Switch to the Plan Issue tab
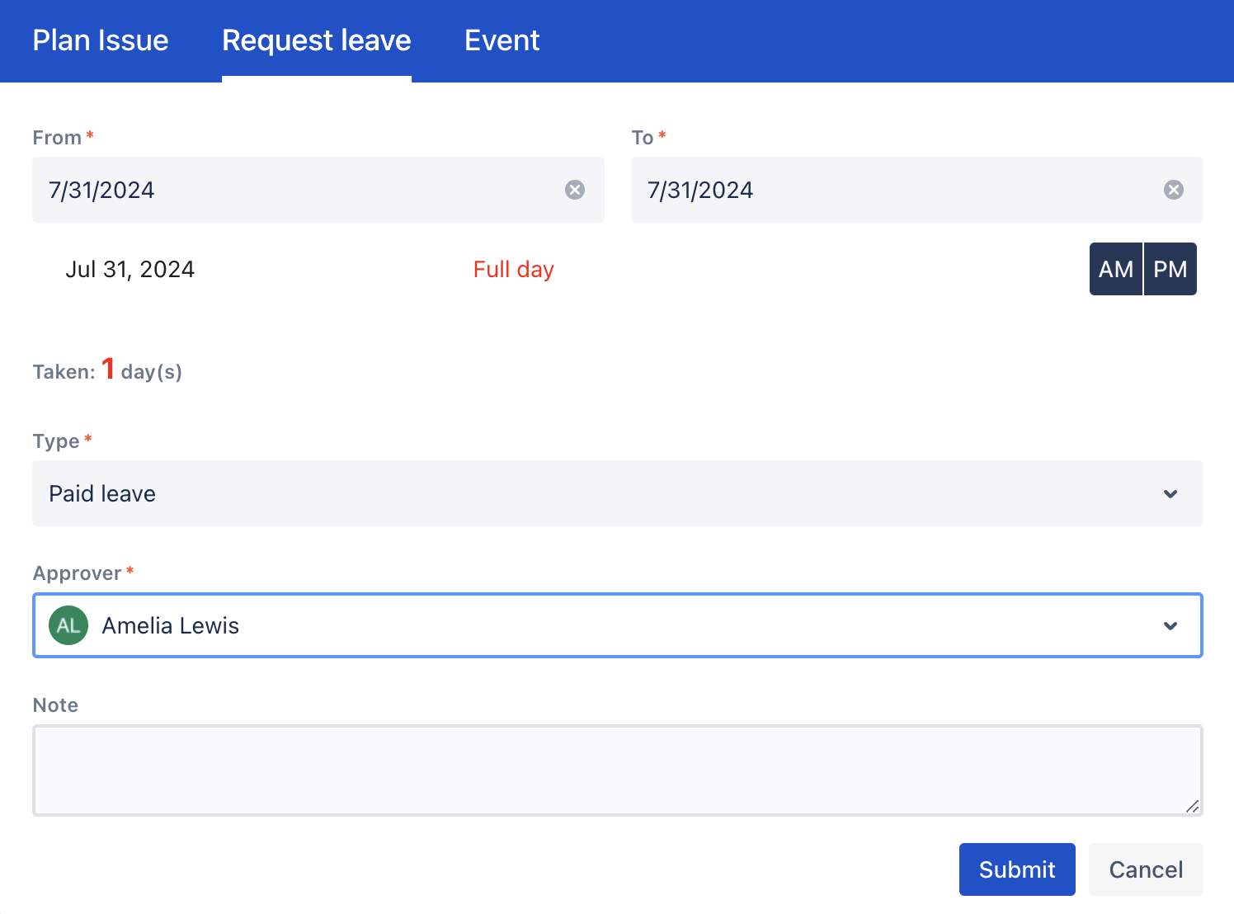The image size is (1234, 914). click(x=101, y=40)
